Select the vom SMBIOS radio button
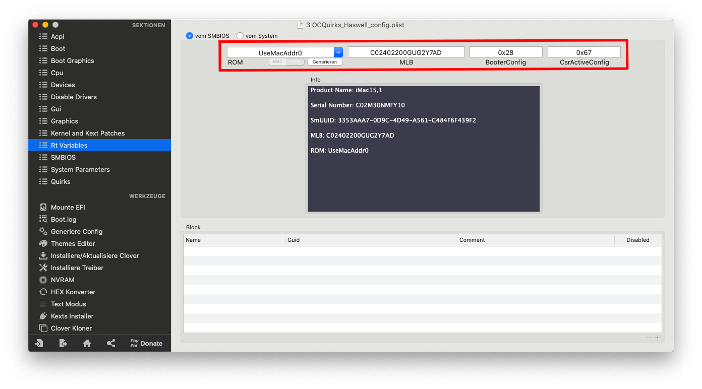This screenshot has height=389, width=702. pos(190,36)
